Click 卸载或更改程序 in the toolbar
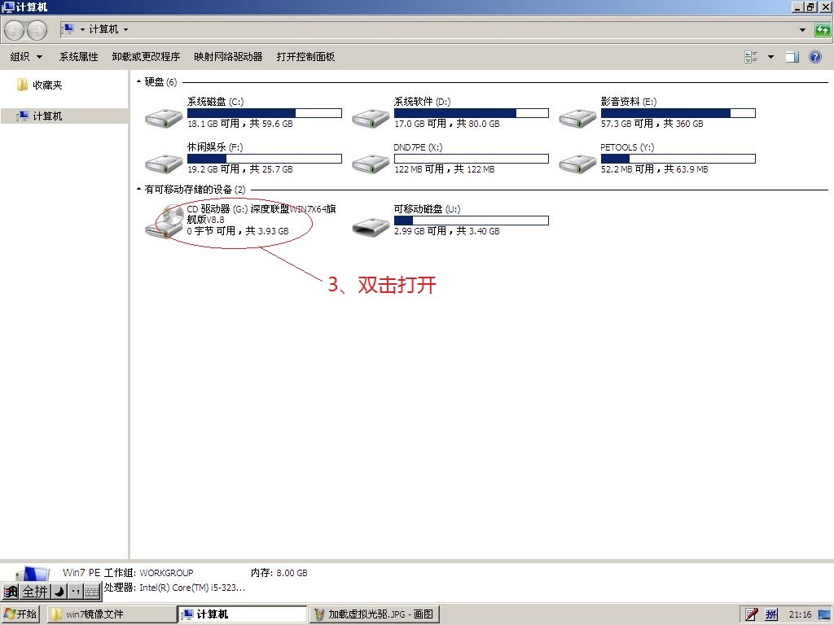This screenshot has width=834, height=625. coord(147,57)
